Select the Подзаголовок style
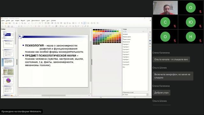204x115 pixels. coord(127,39)
